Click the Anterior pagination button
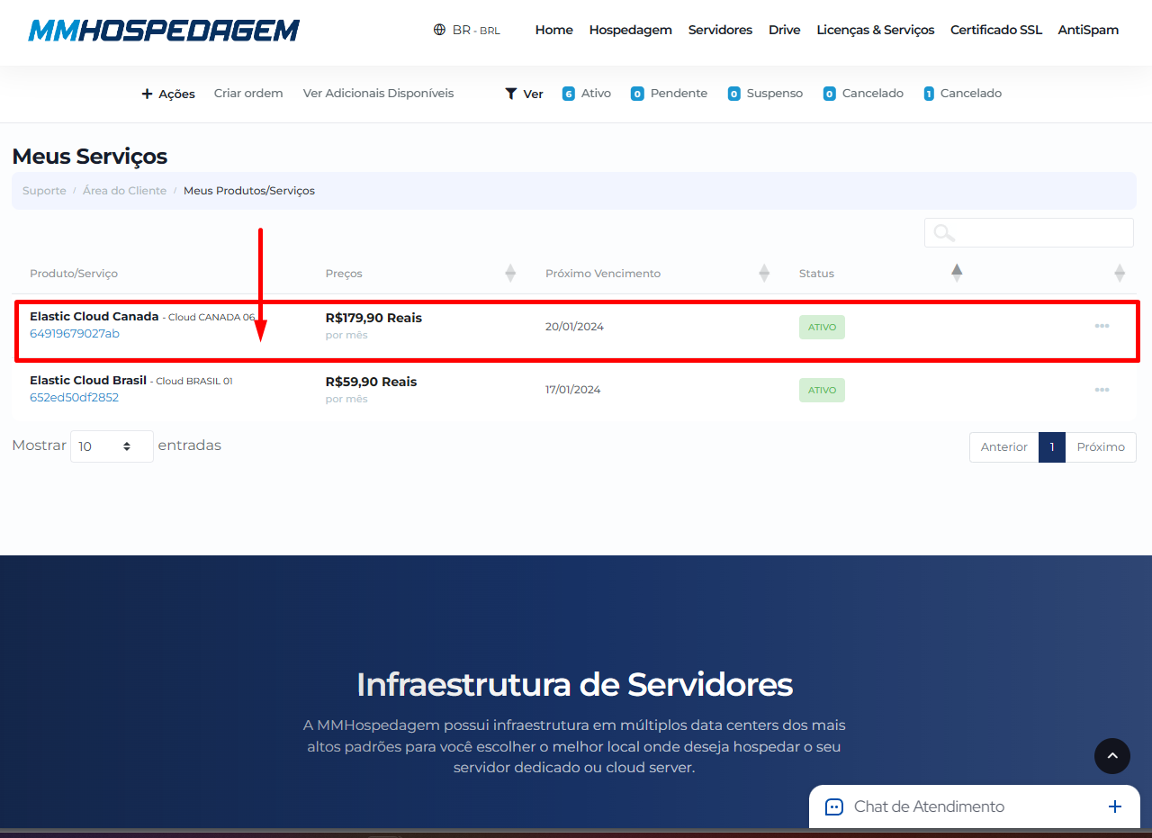 [x=1003, y=447]
